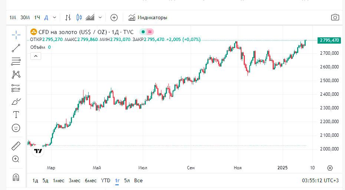Open the Индикаторы panel

click(x=148, y=17)
